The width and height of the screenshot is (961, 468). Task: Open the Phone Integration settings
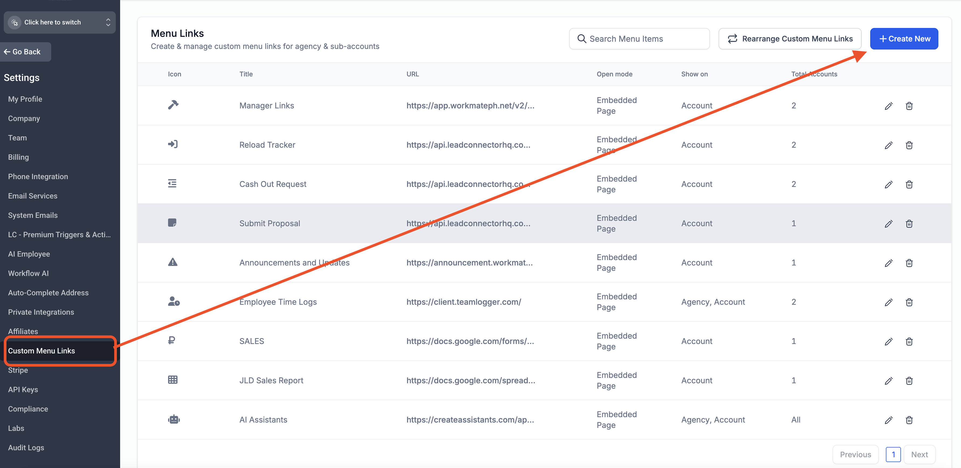click(38, 177)
